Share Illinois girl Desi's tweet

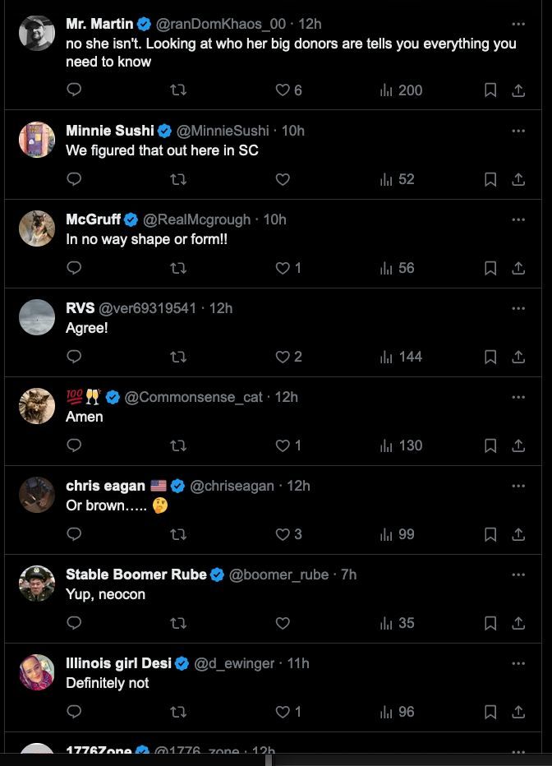click(518, 712)
